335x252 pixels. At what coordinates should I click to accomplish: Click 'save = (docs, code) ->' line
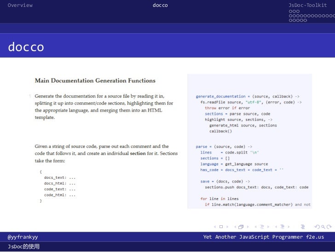point(225,182)
